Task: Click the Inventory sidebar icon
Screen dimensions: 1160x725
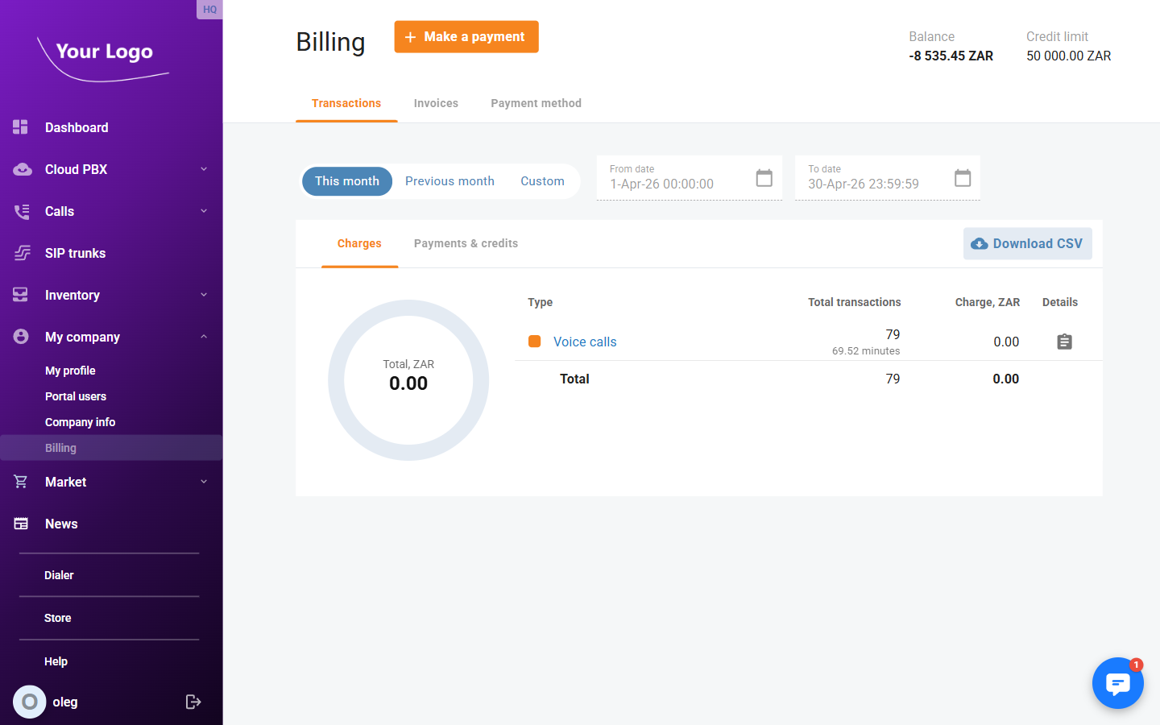Action: pos(21,295)
